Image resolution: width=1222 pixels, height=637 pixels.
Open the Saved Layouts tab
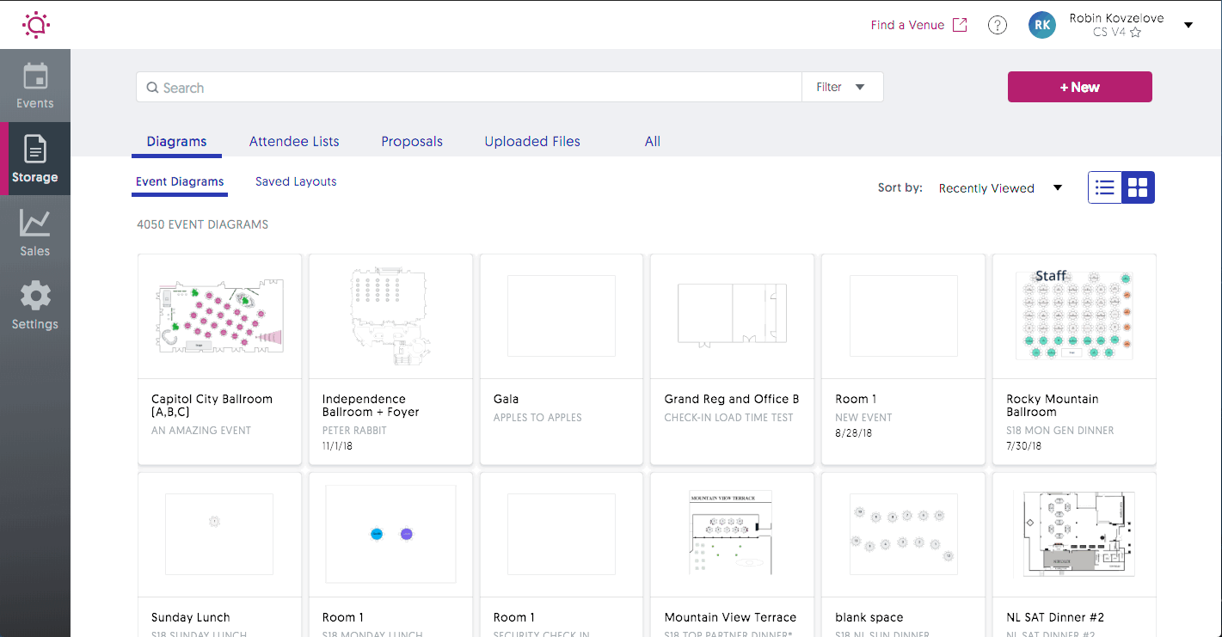[x=295, y=181]
